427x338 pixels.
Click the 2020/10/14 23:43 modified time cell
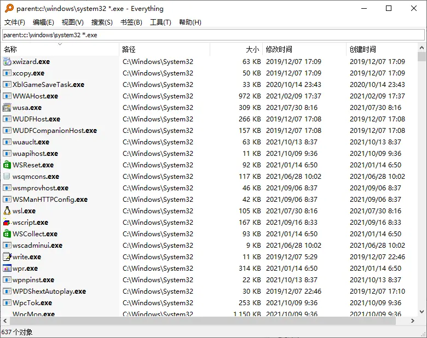tap(293, 85)
